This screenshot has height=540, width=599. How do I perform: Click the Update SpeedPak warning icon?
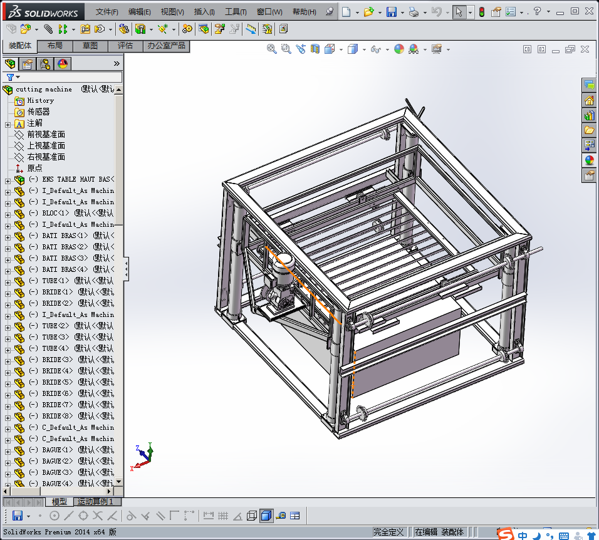click(267, 29)
